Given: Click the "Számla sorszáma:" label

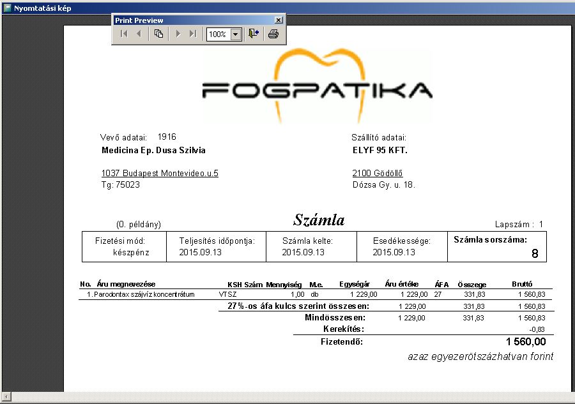Looking at the screenshot, I should (x=490, y=239).
